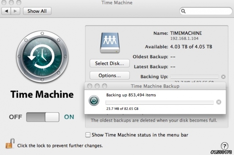Image resolution: width=234 pixels, height=155 pixels.
Task: Click the 4.03 TB of 4.05 TB value
Action: coord(191,47)
